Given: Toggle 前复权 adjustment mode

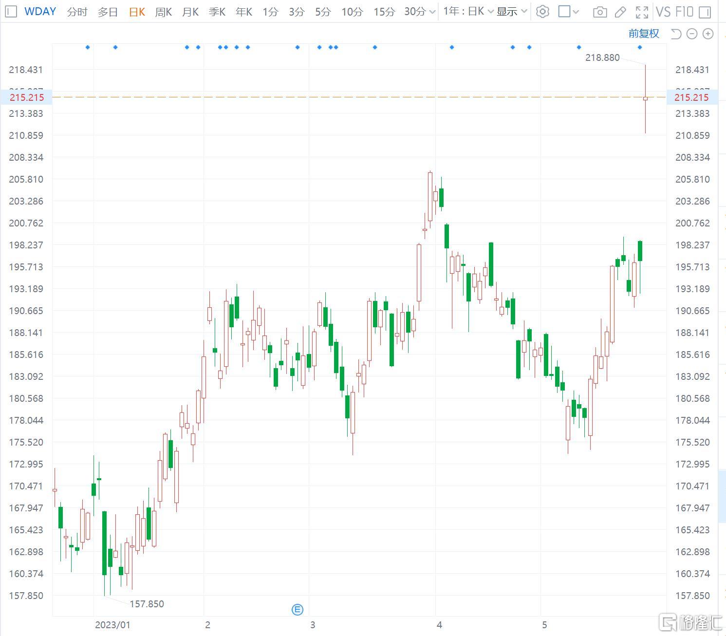Looking at the screenshot, I should tap(644, 34).
